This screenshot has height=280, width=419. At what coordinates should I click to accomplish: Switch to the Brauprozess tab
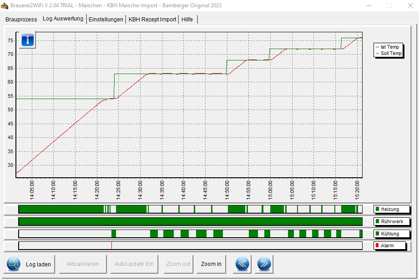(21, 19)
